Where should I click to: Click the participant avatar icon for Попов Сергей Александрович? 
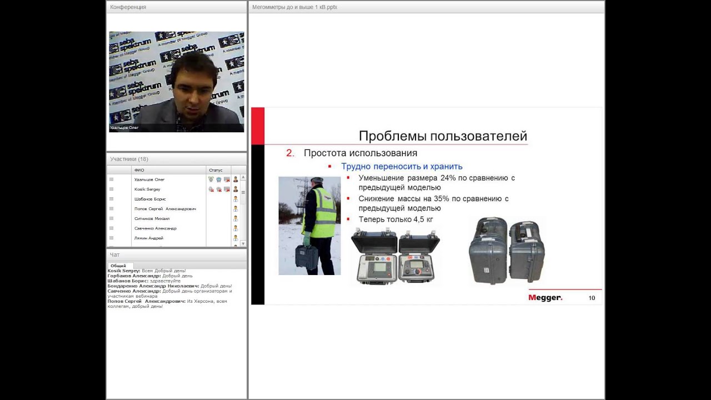pyautogui.click(x=236, y=209)
